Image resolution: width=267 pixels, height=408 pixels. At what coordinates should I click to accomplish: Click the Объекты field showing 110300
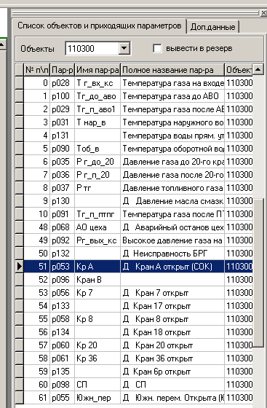92,48
